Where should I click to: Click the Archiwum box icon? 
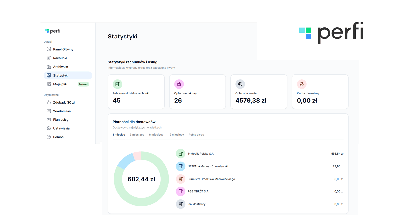coord(49,67)
